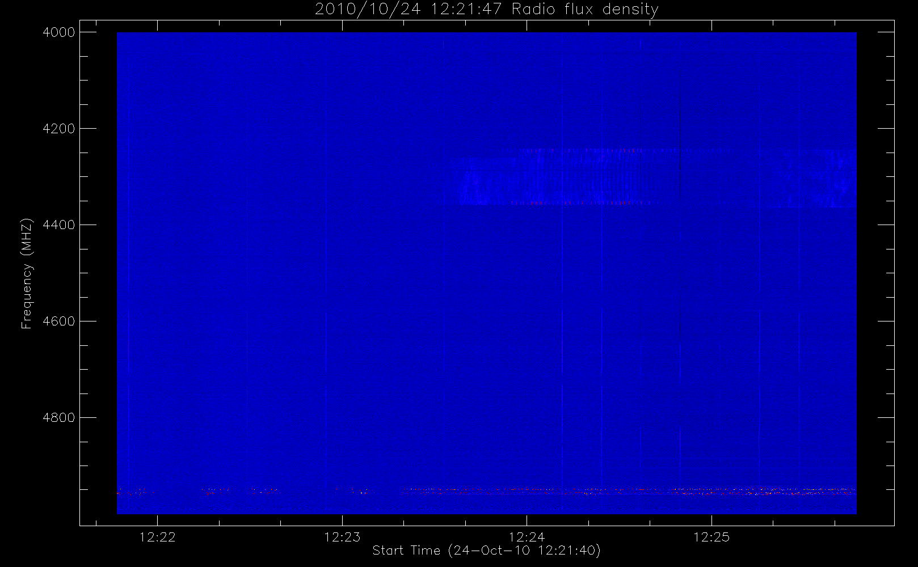Click the 12:23 time axis label
918x567 pixels.
(x=342, y=537)
